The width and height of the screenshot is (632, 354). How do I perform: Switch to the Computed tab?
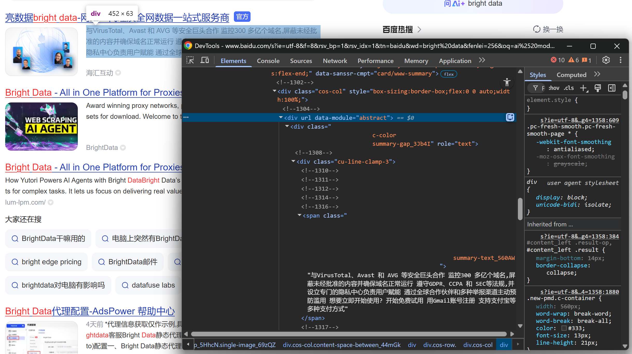coord(571,75)
